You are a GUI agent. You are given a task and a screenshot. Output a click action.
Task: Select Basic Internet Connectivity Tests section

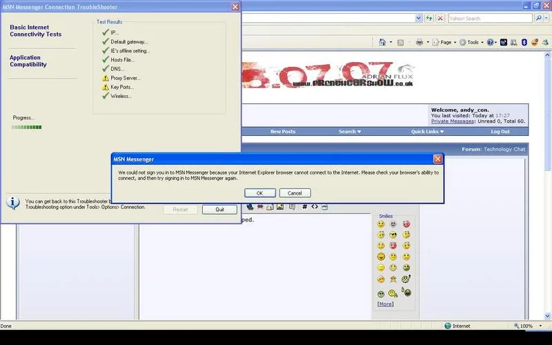36,30
